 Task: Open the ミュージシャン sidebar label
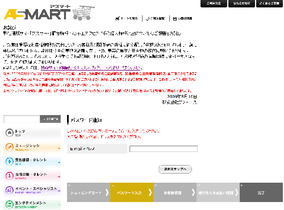click(x=27, y=146)
